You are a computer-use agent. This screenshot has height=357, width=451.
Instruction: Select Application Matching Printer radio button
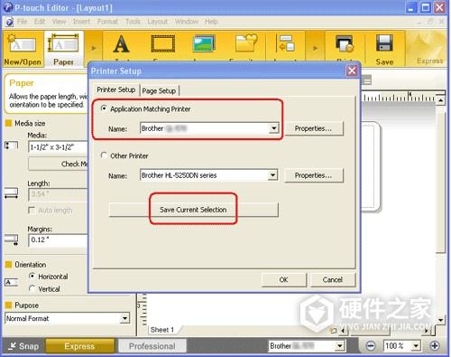click(104, 108)
